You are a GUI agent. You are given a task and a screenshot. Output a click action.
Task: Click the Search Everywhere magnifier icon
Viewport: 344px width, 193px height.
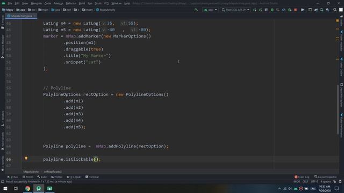coord(335,10)
